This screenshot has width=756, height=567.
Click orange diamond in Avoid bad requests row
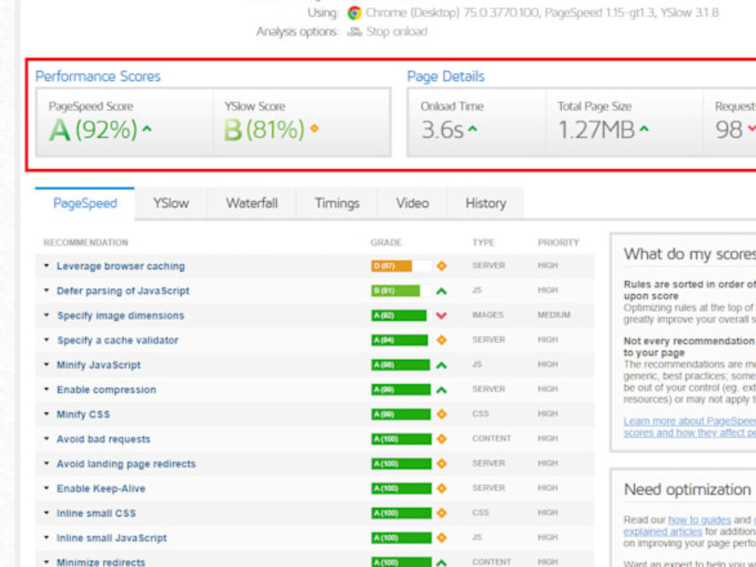coord(442,438)
